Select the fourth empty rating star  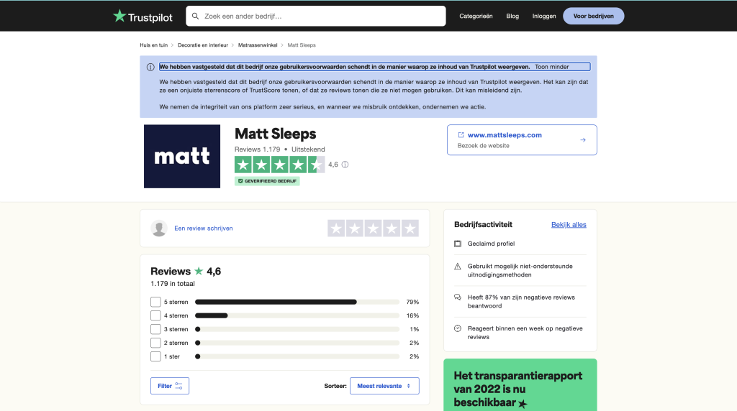pyautogui.click(x=392, y=228)
